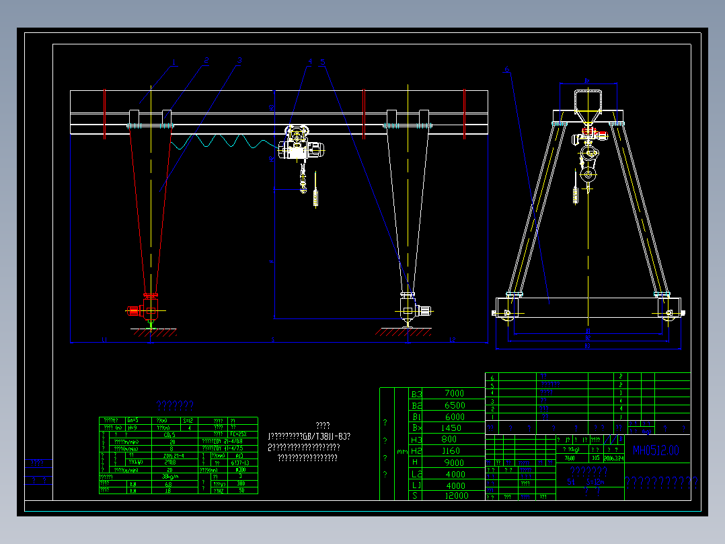The image size is (725, 544).
Task: Click the weight value 7600 in title block
Action: click(569, 458)
